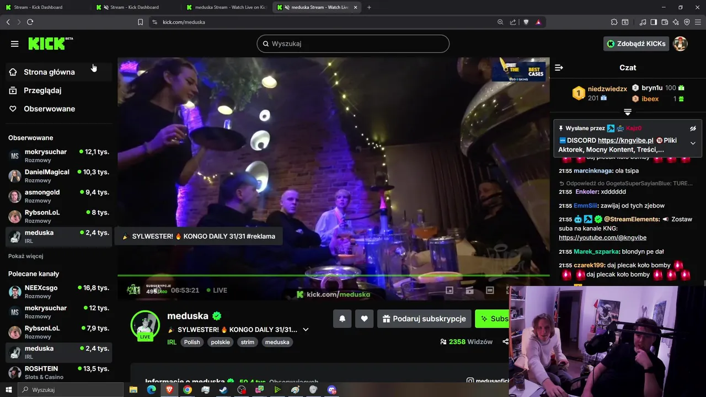Open the kngvibe.pl Discord link
The height and width of the screenshot is (397, 706).
click(625, 141)
